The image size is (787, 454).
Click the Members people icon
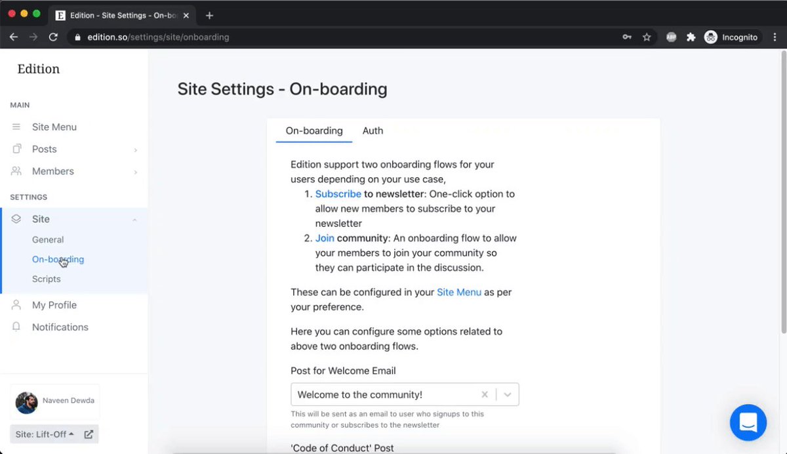[16, 171]
